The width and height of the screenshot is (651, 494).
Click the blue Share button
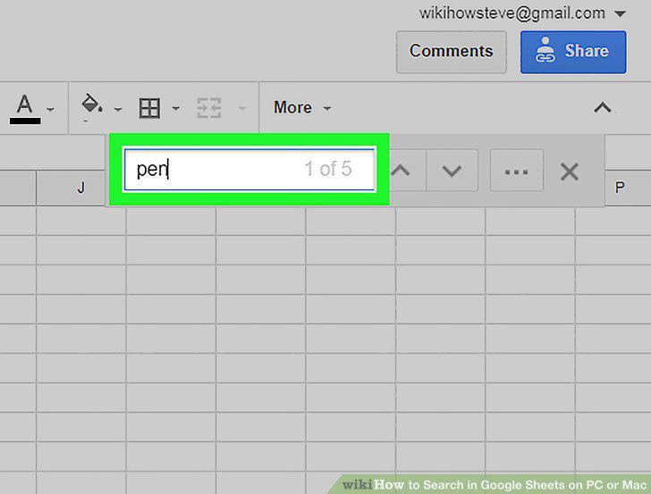point(573,52)
